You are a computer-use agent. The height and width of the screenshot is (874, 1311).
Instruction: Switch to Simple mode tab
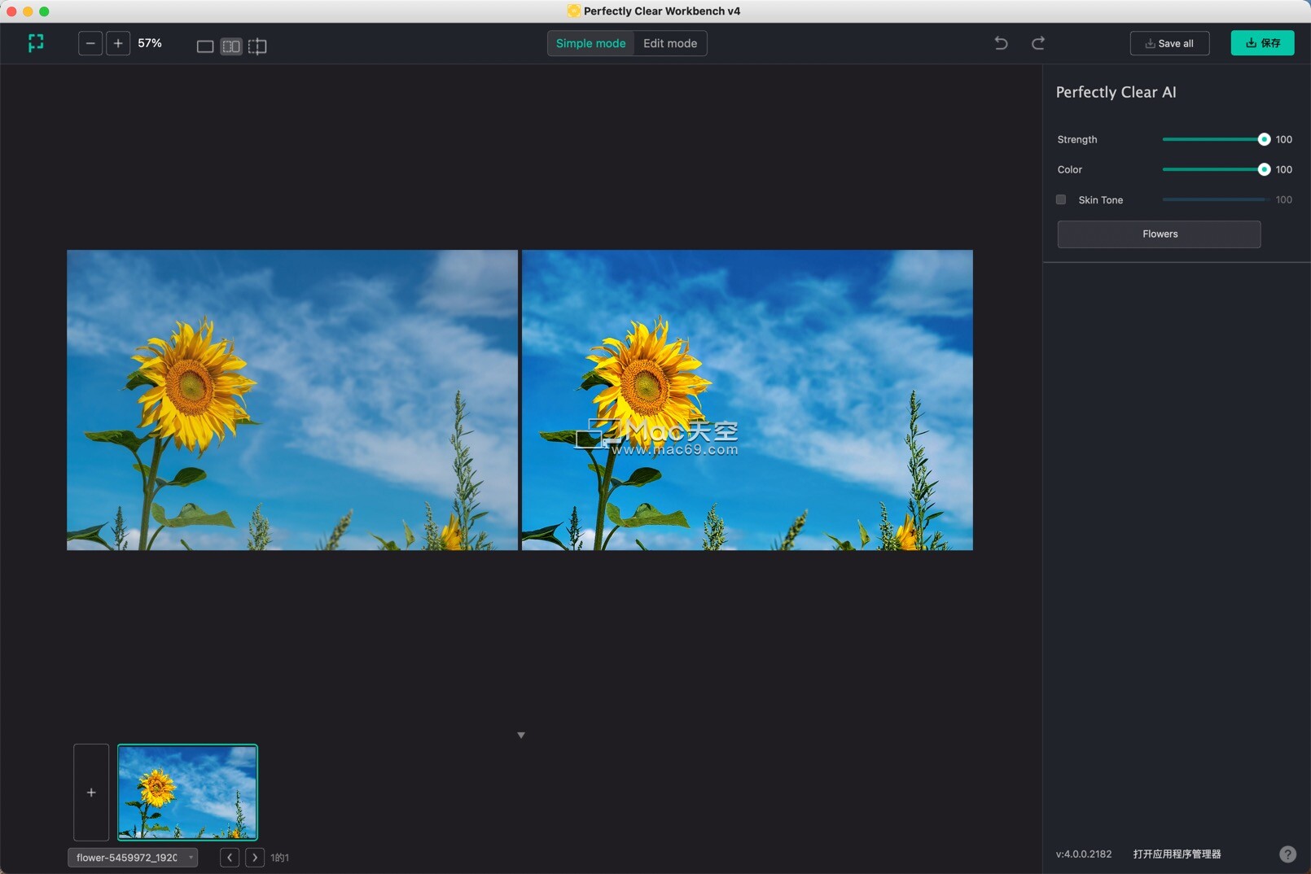tap(590, 43)
